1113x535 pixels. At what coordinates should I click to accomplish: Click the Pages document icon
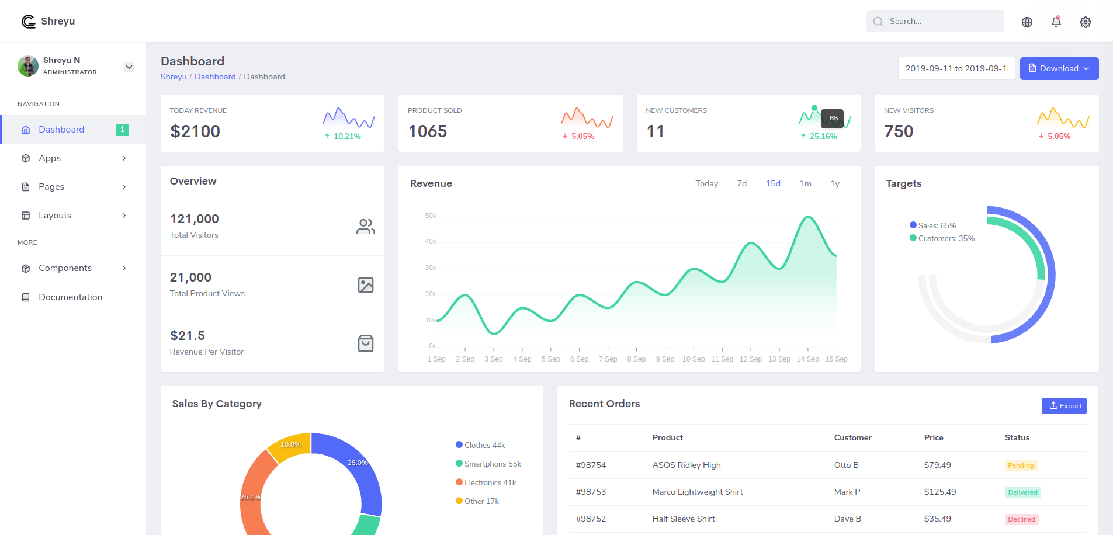pos(26,187)
